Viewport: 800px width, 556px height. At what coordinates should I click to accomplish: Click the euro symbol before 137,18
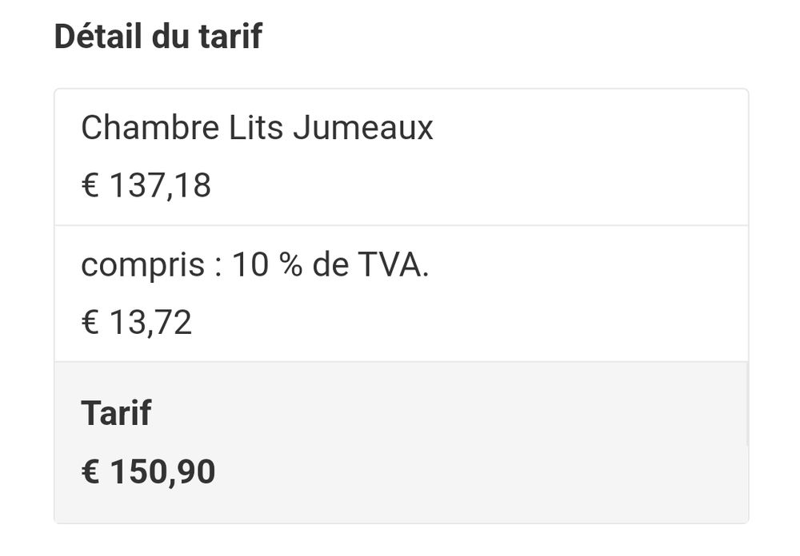point(90,186)
